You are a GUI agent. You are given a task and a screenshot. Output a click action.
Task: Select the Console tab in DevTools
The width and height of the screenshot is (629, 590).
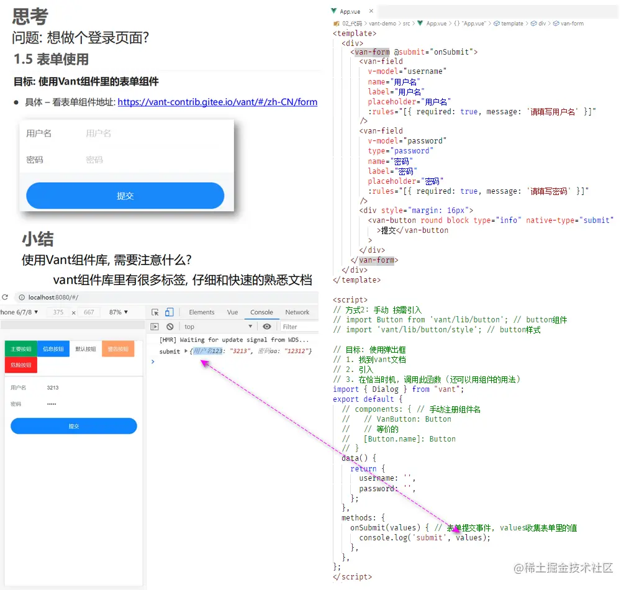pos(261,312)
